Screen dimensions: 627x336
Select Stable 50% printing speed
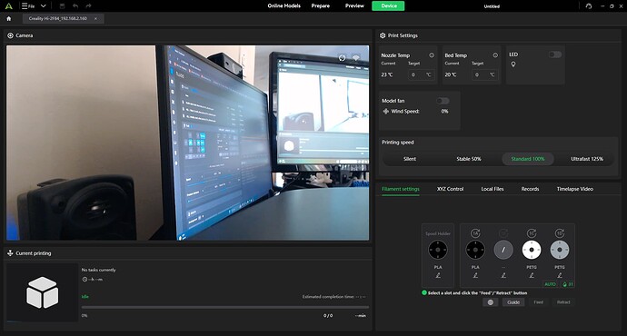[x=469, y=159]
